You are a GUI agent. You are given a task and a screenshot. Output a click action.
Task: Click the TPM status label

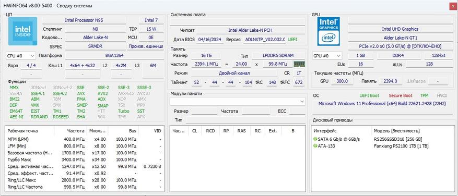coord(424,96)
